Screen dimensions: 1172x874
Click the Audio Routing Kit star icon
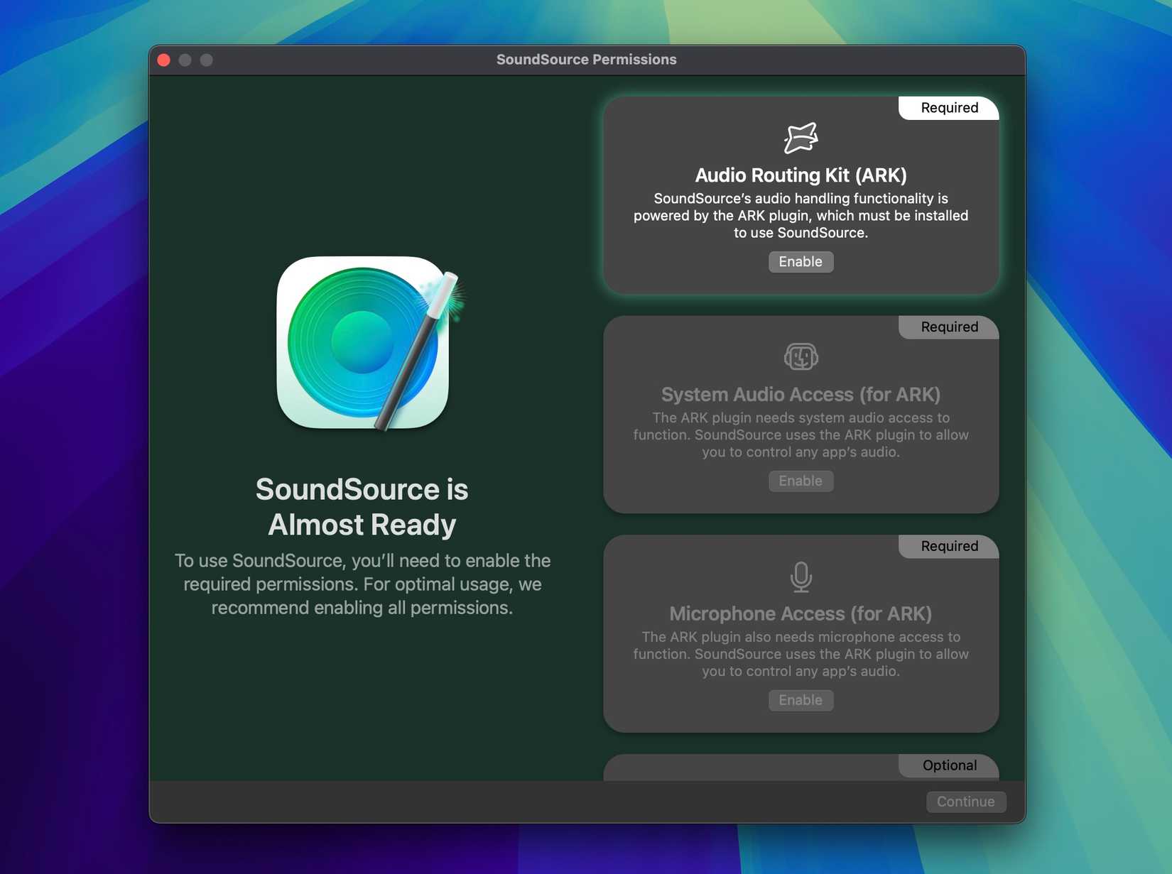point(801,137)
